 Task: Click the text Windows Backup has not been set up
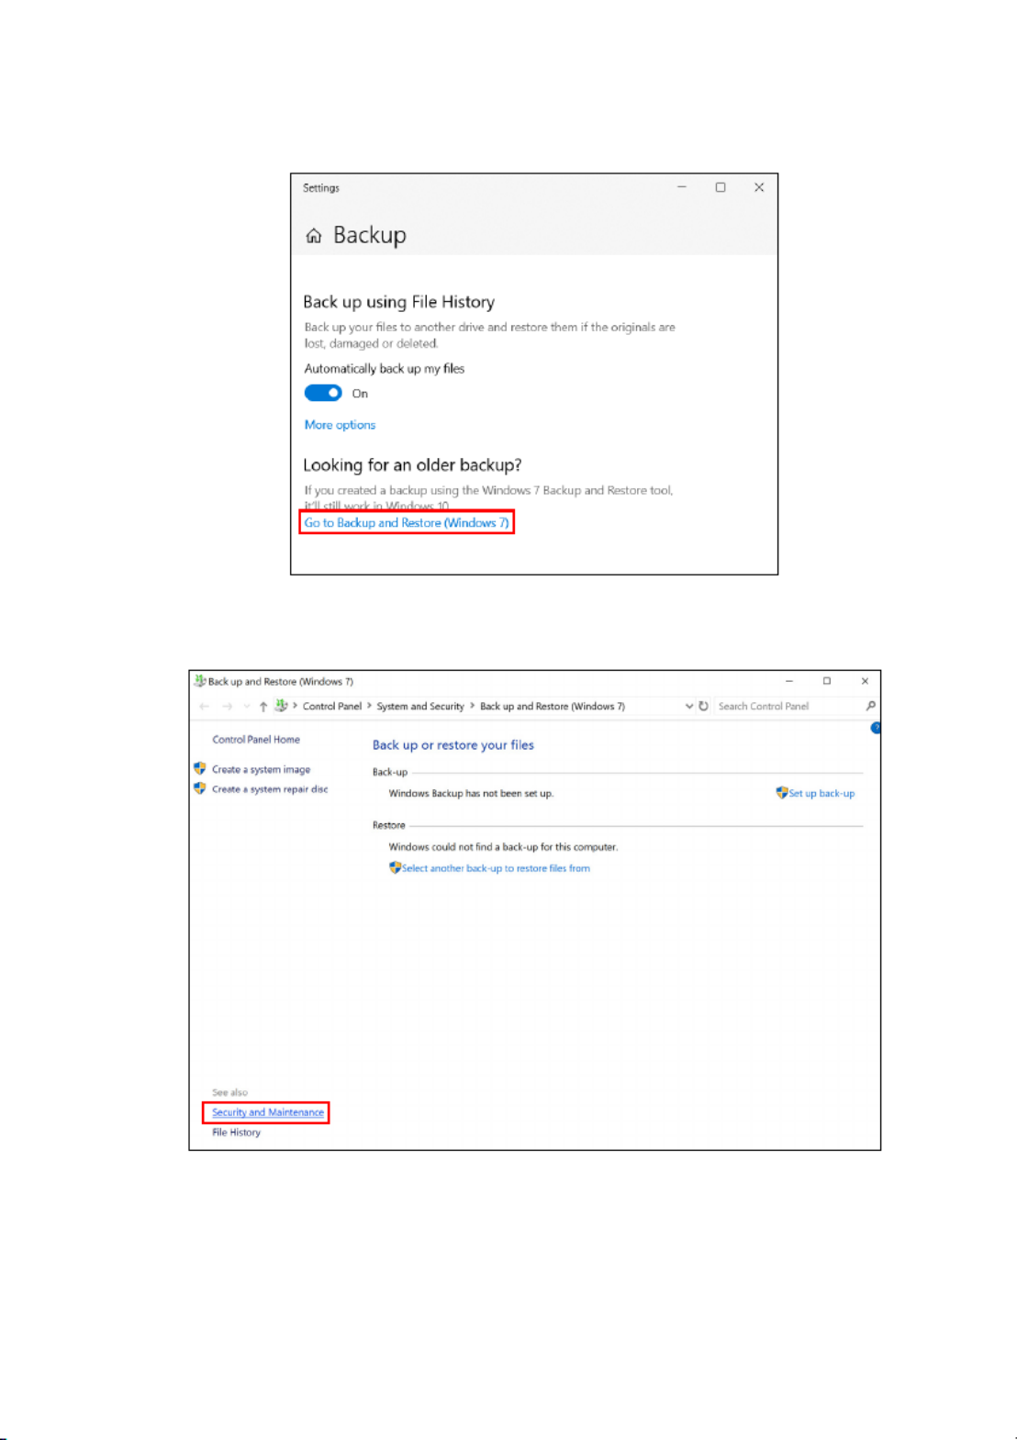471,793
